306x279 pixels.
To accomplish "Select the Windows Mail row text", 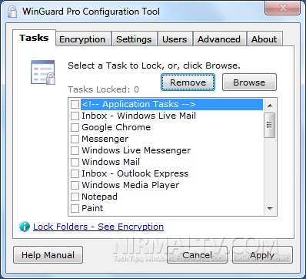I will (111, 162).
